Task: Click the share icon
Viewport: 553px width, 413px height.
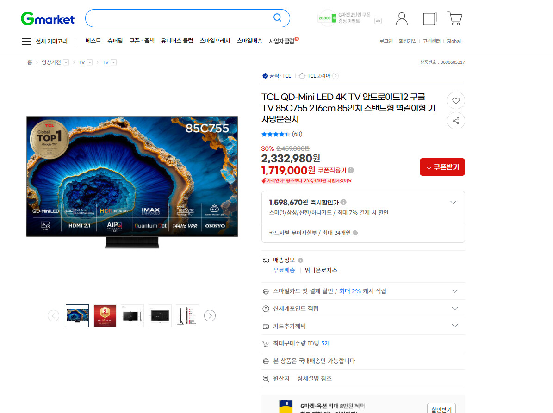Action: coord(456,121)
